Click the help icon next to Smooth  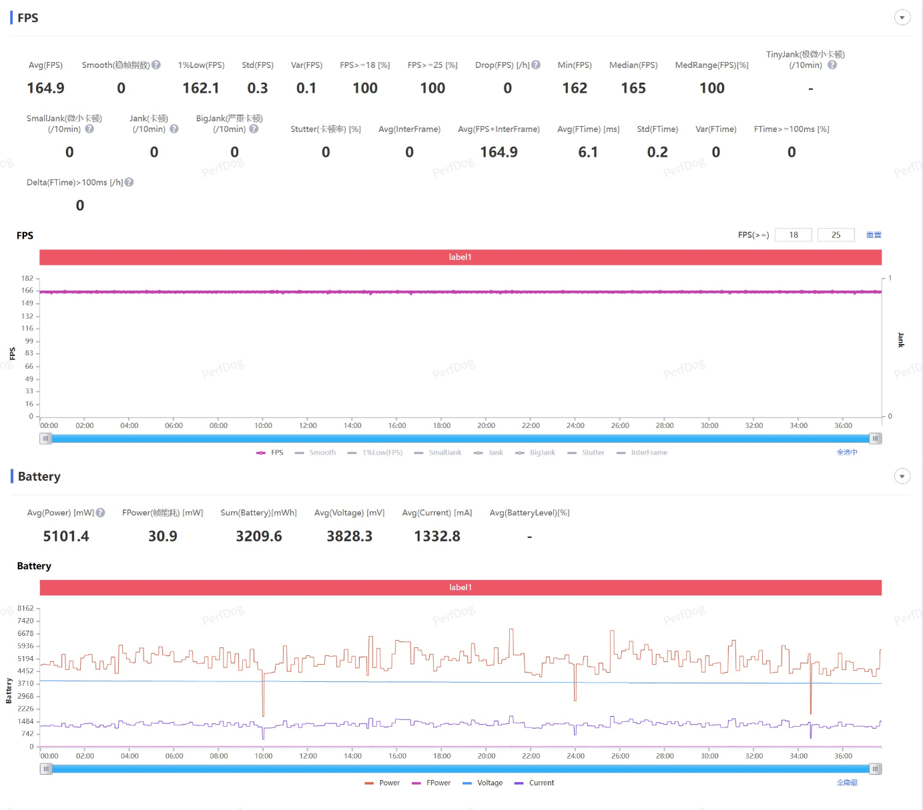tap(156, 65)
